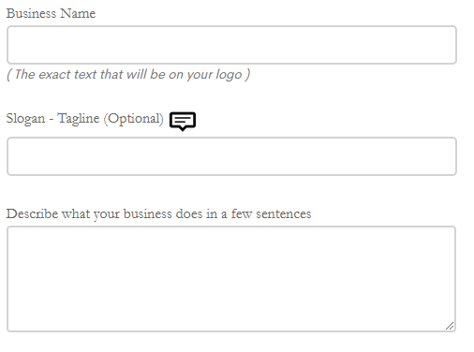Click the word "Name" in top label
This screenshot has width=474, height=352.
(x=78, y=13)
